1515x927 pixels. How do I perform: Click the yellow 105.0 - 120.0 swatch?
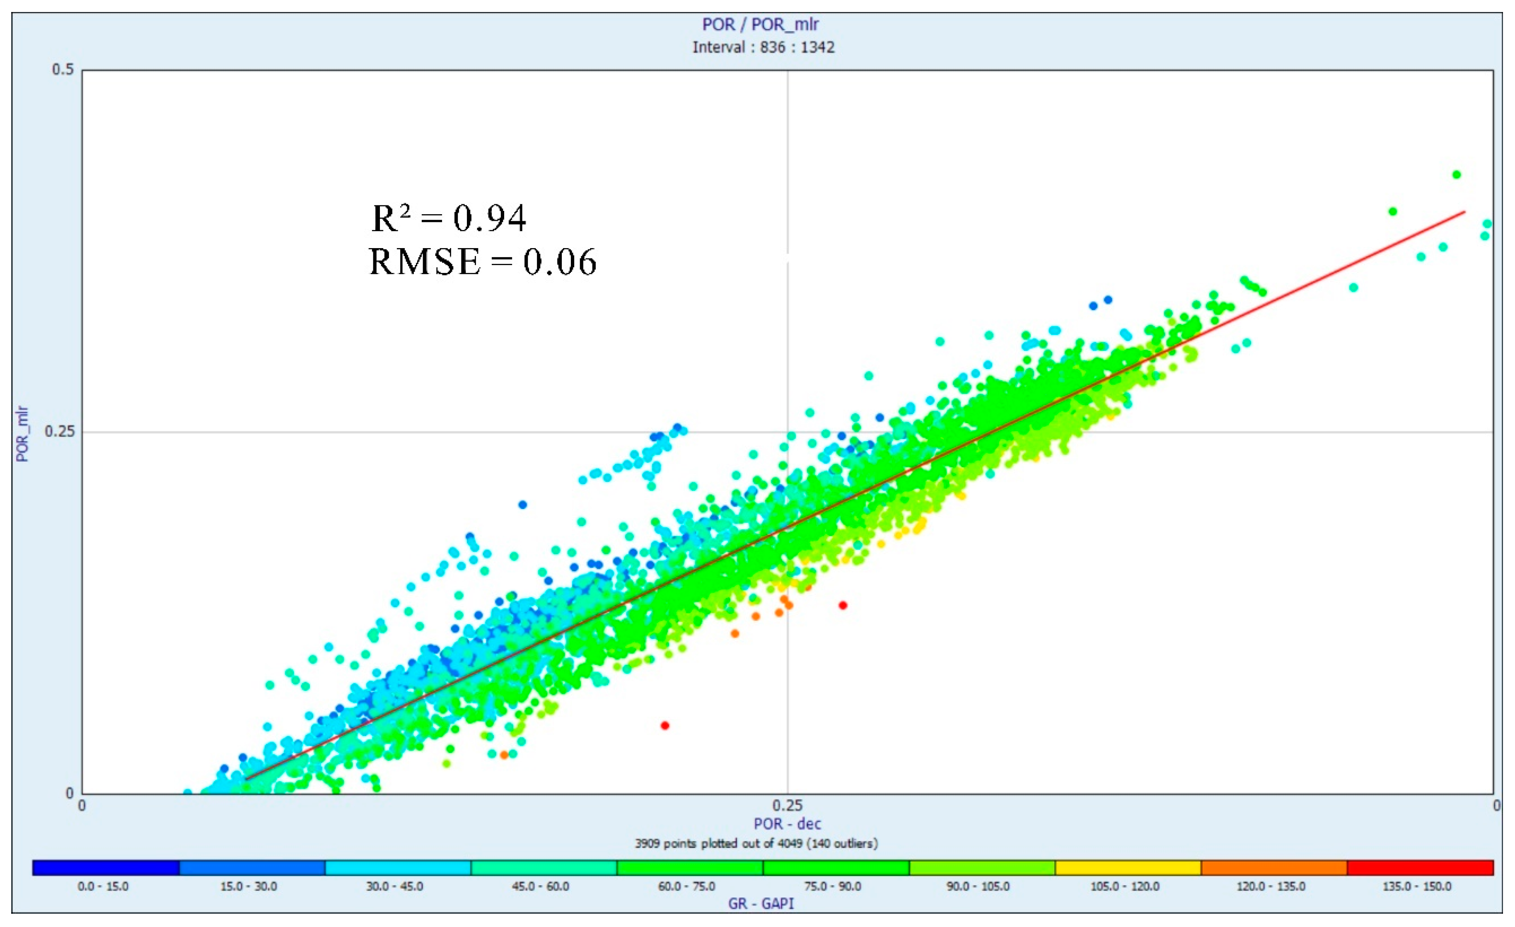(x=1128, y=867)
